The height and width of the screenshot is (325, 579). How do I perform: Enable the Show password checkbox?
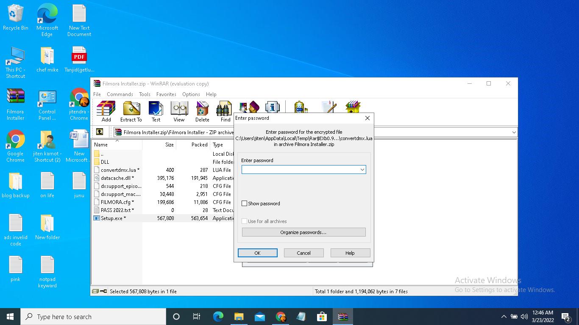pos(245,204)
